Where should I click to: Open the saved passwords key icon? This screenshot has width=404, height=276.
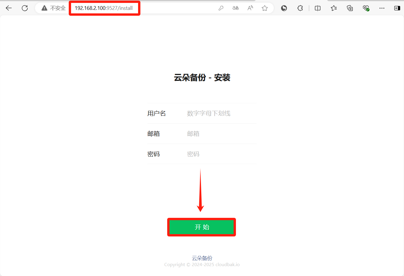[x=221, y=8]
